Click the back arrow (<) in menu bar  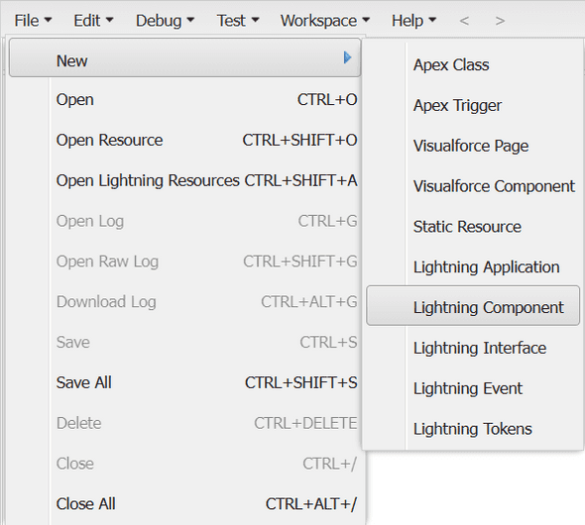464,21
